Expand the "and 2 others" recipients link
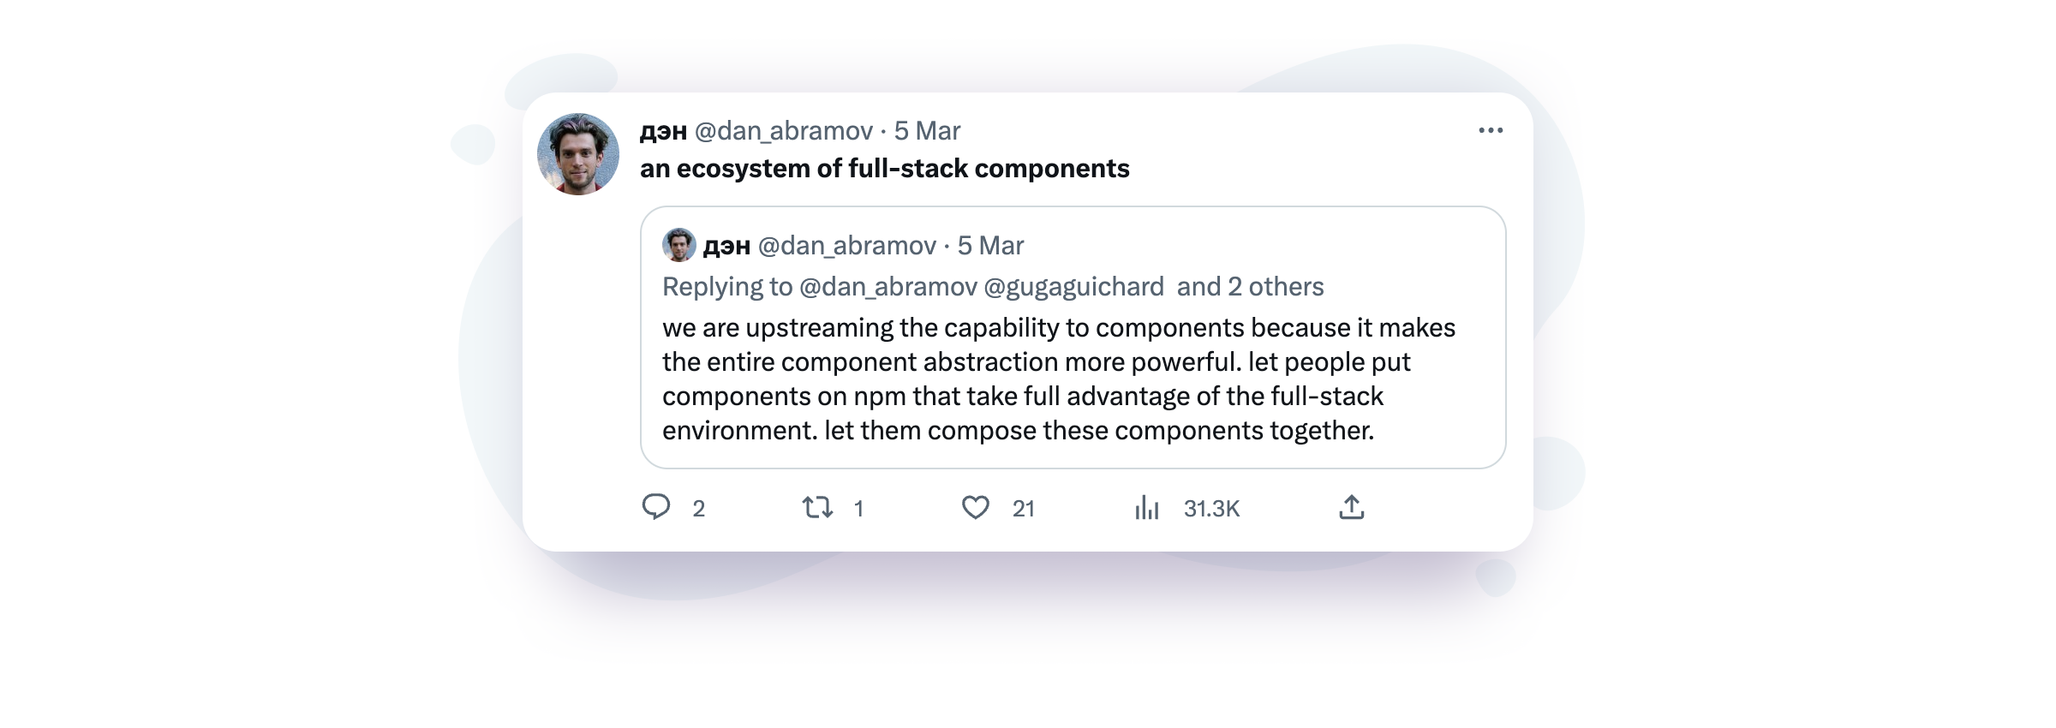 click(x=1250, y=287)
